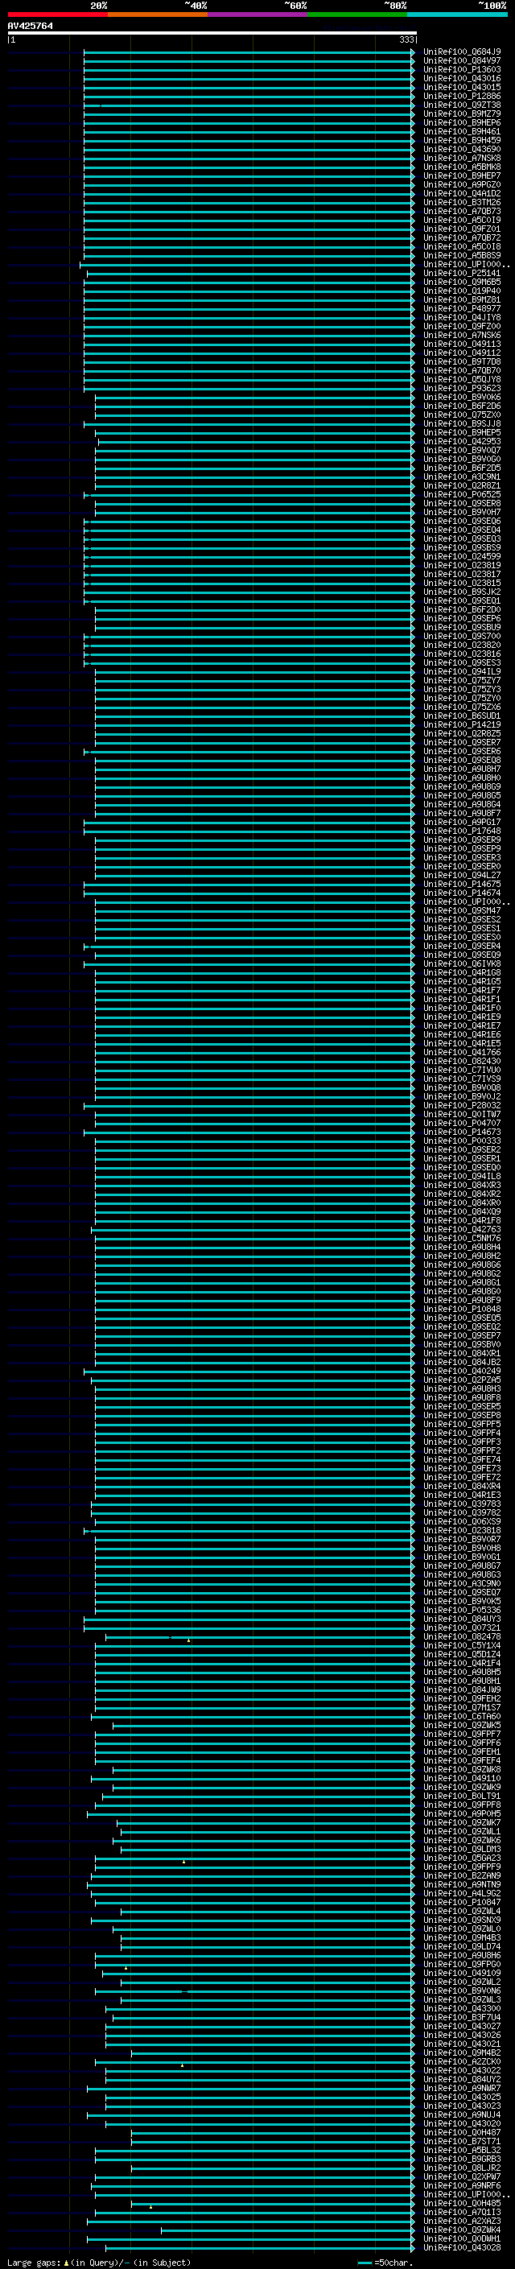This screenshot has width=515, height=2269.
Task: Click the UniRef100_Q84UY2 label
Action: coord(462,2079)
